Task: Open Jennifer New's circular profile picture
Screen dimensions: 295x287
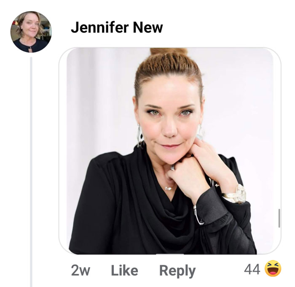Action: click(31, 32)
